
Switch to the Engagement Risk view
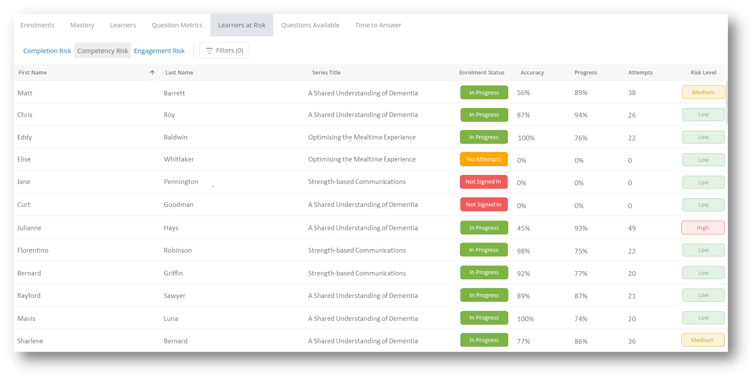point(159,51)
